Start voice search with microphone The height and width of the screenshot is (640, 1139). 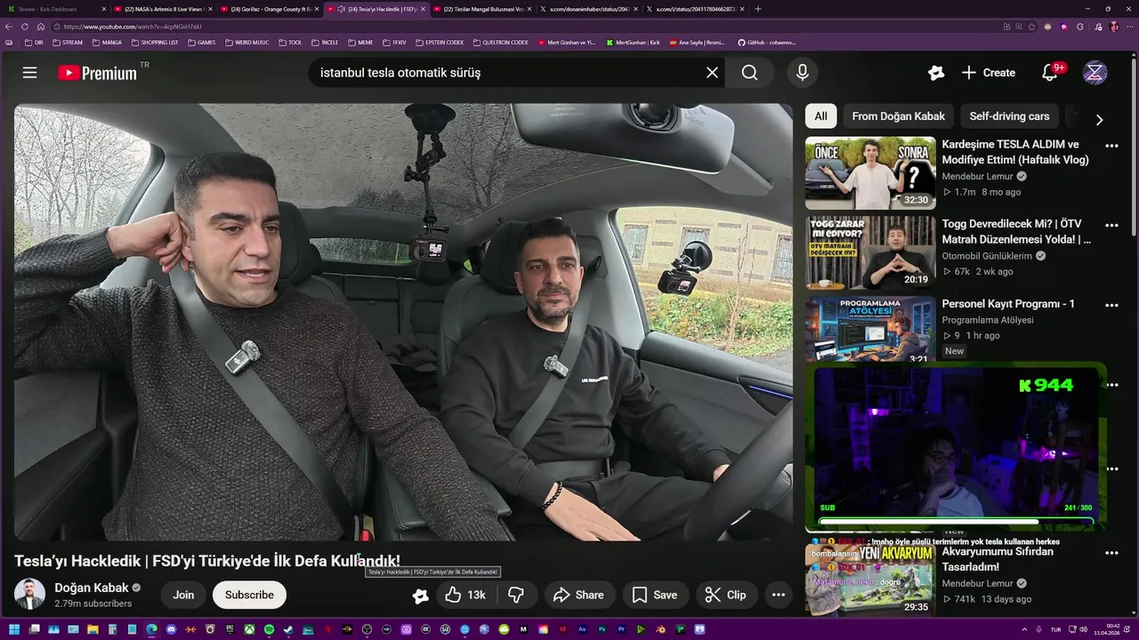(x=803, y=73)
